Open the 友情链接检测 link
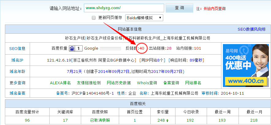The image size is (271, 125). click(88, 83)
